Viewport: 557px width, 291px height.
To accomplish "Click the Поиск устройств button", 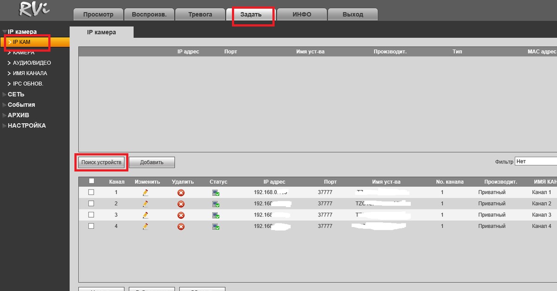I will (101, 162).
